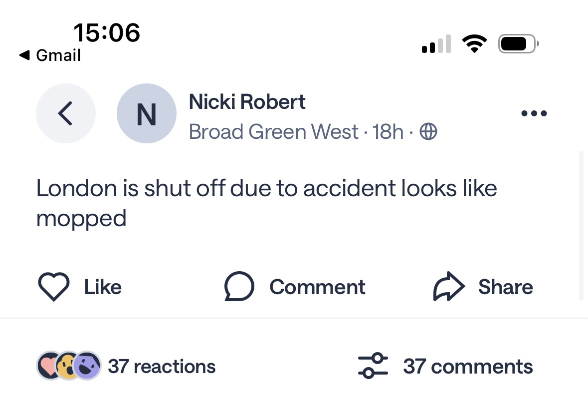Screen dimensions: 588x415
Task: Tap the globe visibility icon
Action: pos(428,132)
